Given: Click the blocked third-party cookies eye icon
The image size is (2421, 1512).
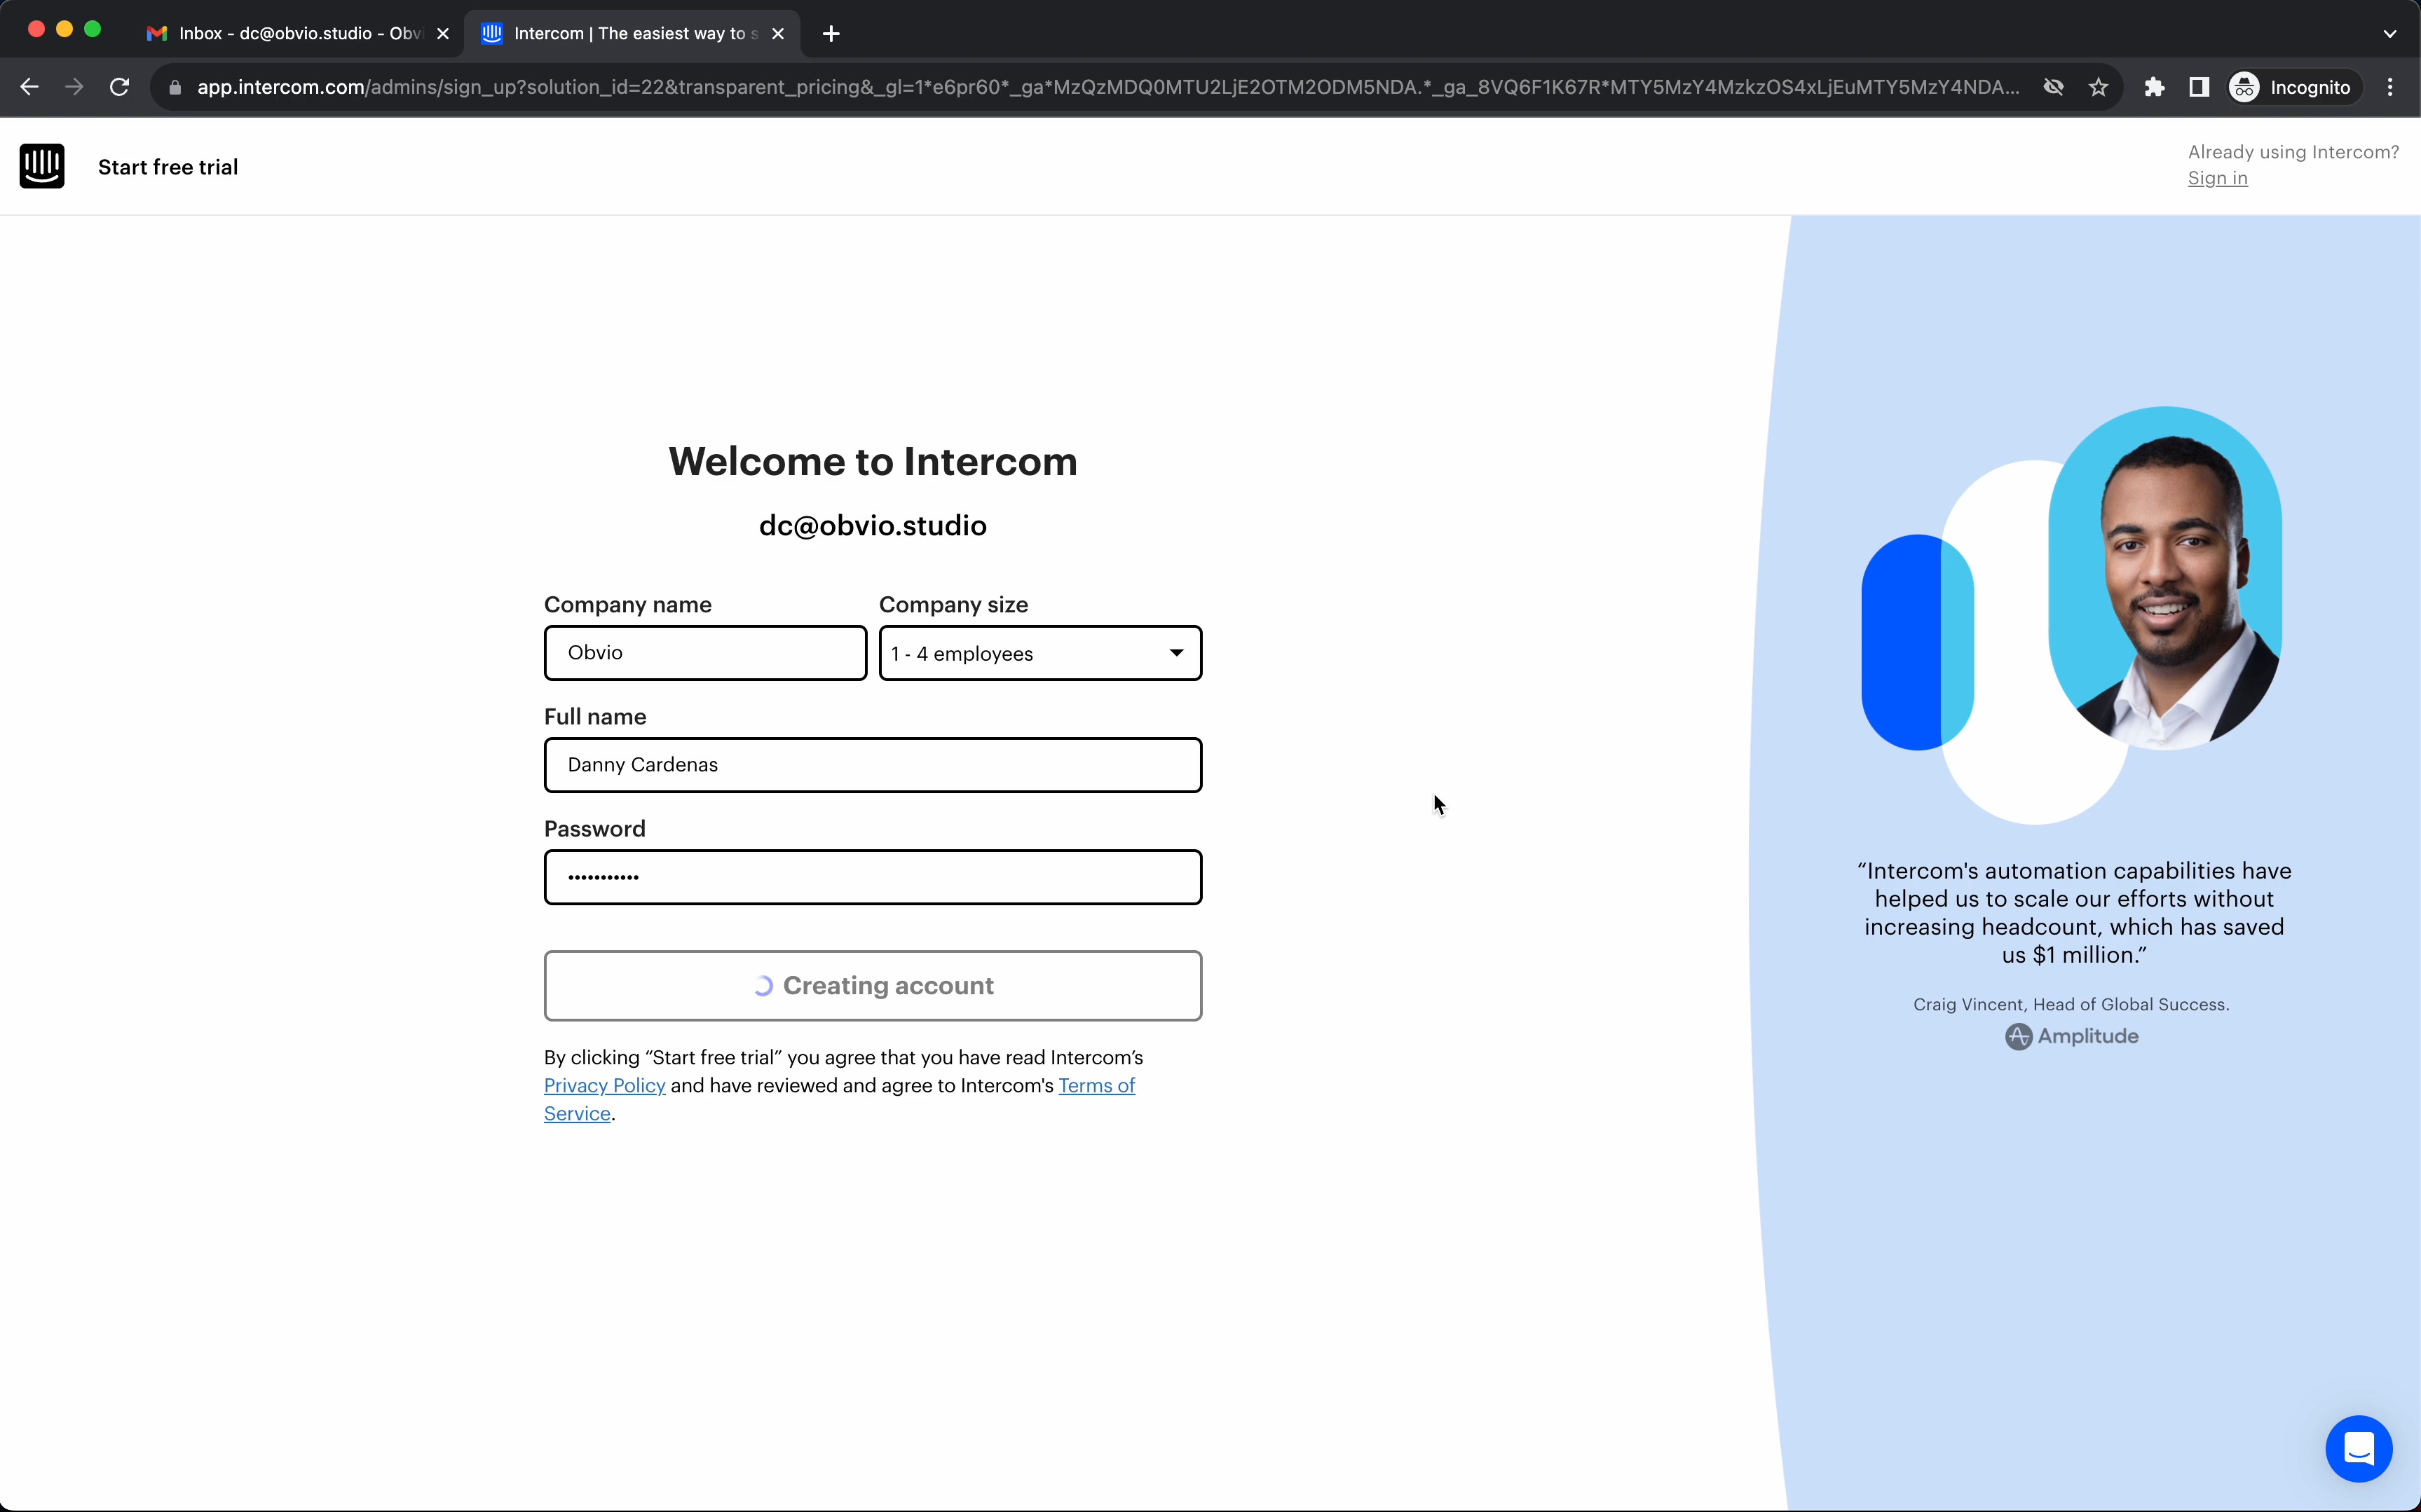Looking at the screenshot, I should [x=2054, y=87].
